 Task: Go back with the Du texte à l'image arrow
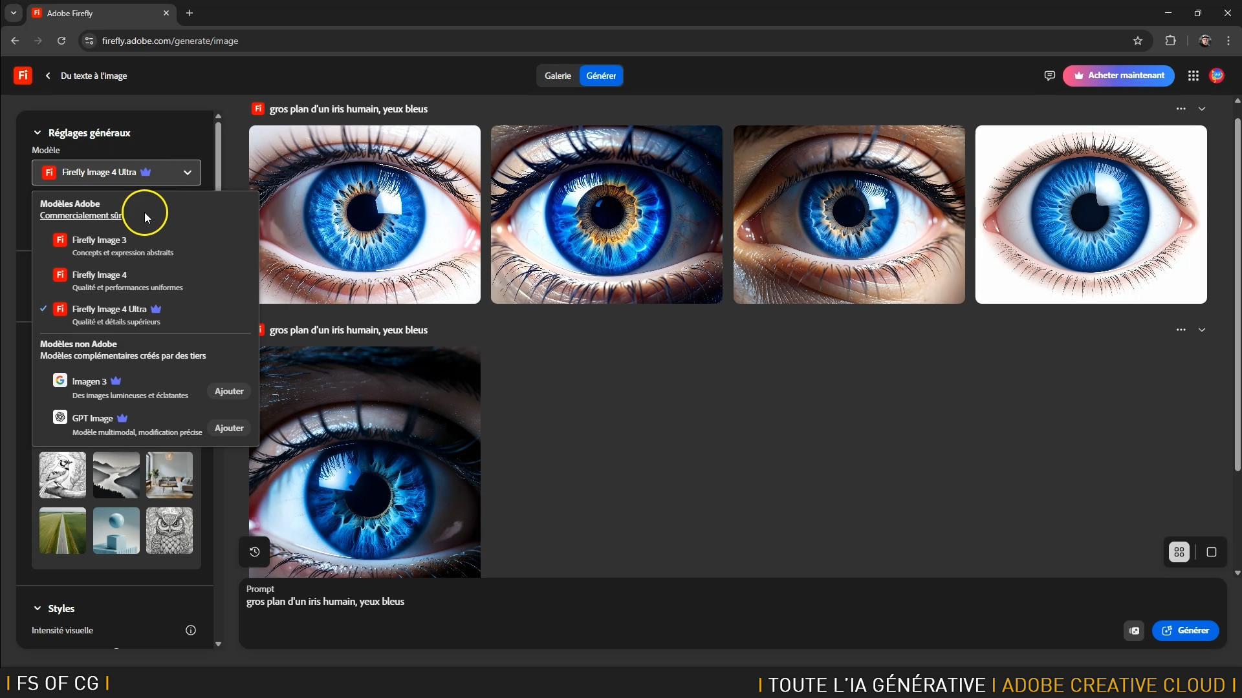click(48, 76)
